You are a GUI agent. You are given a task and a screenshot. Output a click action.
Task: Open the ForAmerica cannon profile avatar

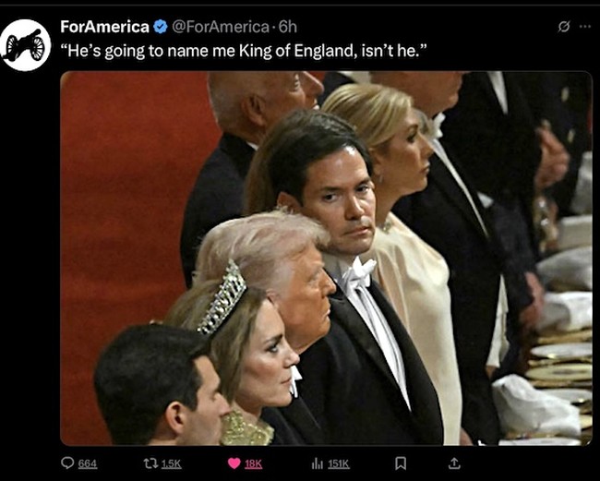coord(25,45)
